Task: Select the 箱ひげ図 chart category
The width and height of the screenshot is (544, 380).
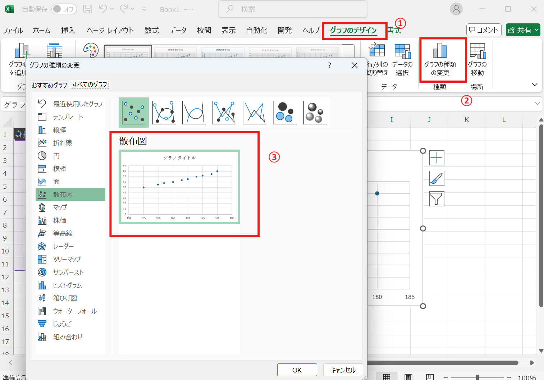Action: [65, 298]
